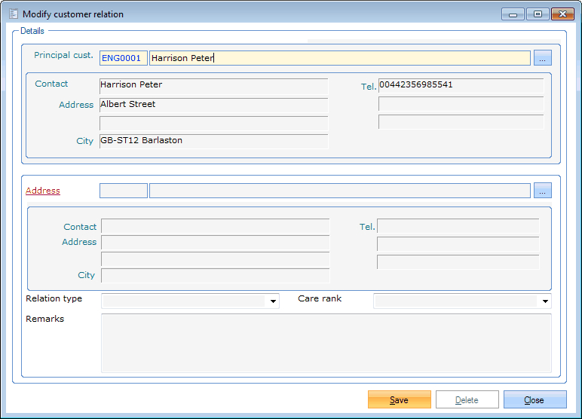Image resolution: width=582 pixels, height=419 pixels.
Task: Click the ENG0001 customer code field
Action: pos(123,58)
